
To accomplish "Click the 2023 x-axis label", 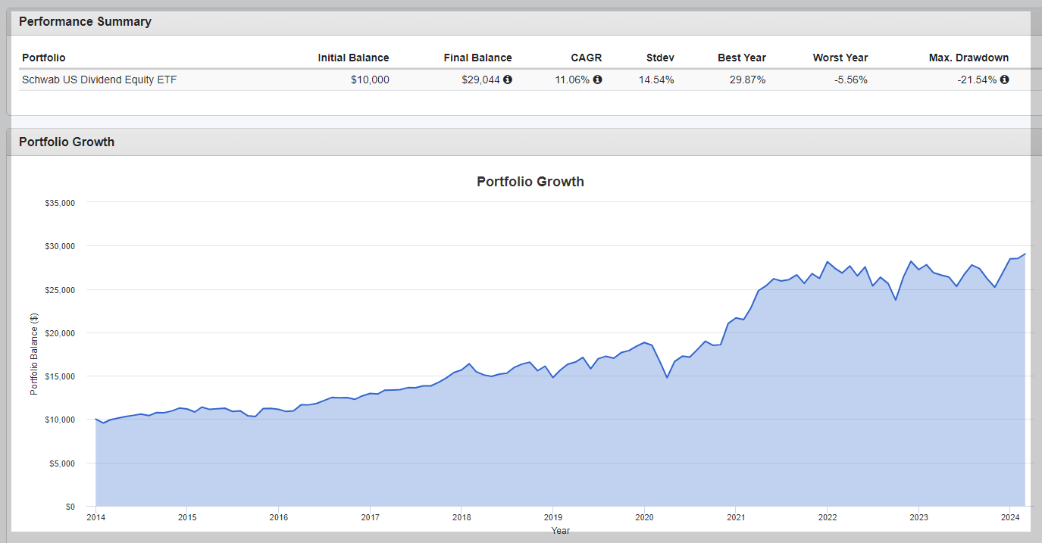I will 918,518.
